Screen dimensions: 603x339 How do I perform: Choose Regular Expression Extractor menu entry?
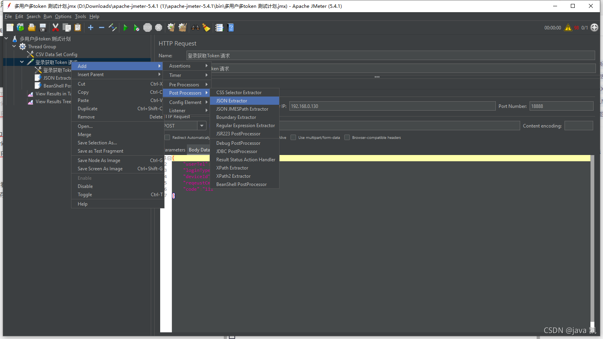pyautogui.click(x=245, y=126)
